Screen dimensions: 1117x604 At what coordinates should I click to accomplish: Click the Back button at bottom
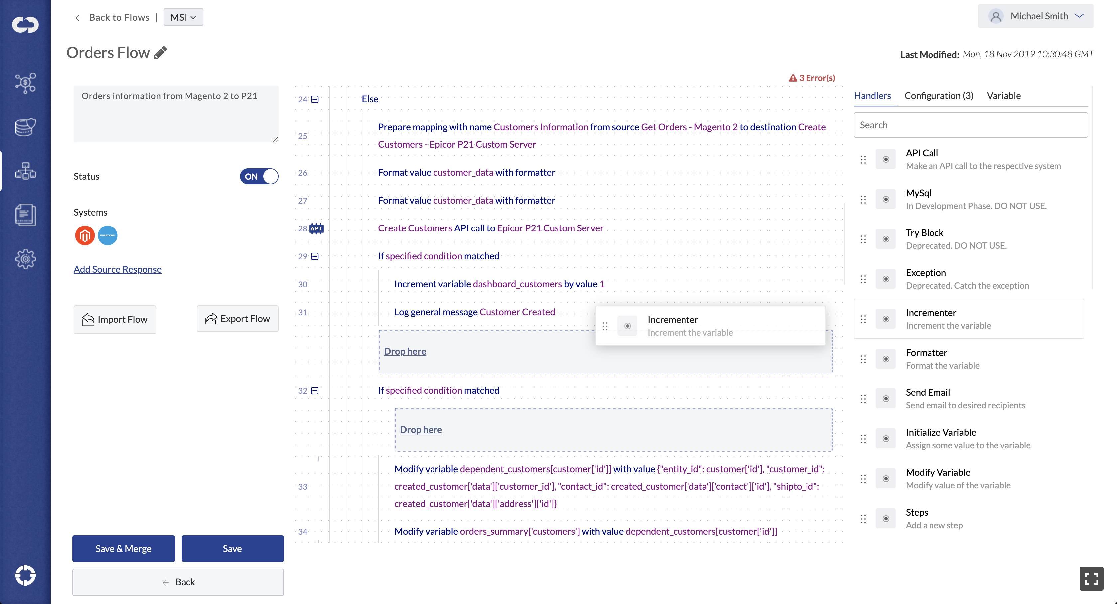[178, 582]
